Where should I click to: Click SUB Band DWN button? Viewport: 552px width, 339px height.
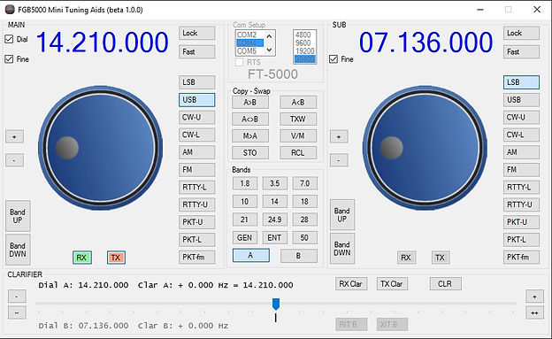(x=342, y=249)
